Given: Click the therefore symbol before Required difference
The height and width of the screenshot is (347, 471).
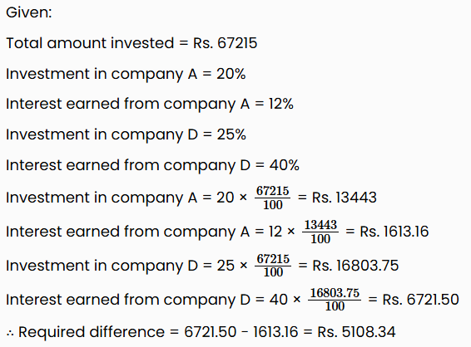Looking at the screenshot, I should tap(10, 333).
